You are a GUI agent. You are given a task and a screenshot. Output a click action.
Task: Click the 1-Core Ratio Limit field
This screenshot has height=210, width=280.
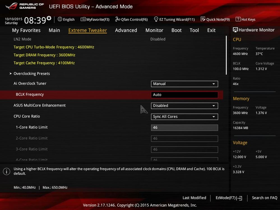click(x=184, y=128)
